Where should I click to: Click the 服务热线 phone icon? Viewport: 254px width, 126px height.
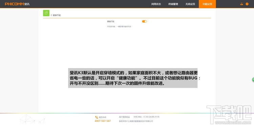(x=97, y=117)
